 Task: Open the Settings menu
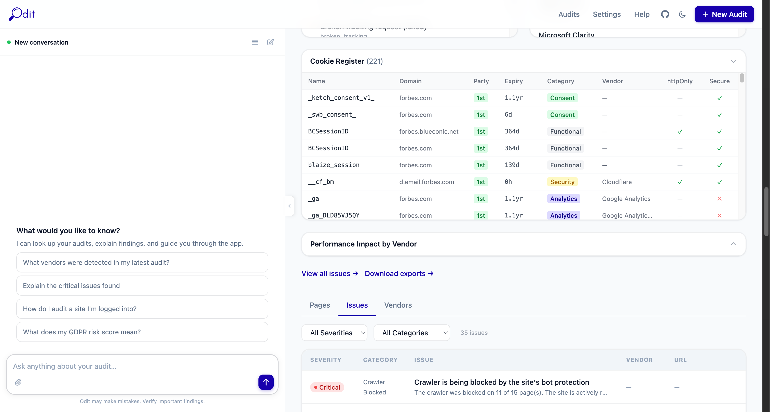607,14
